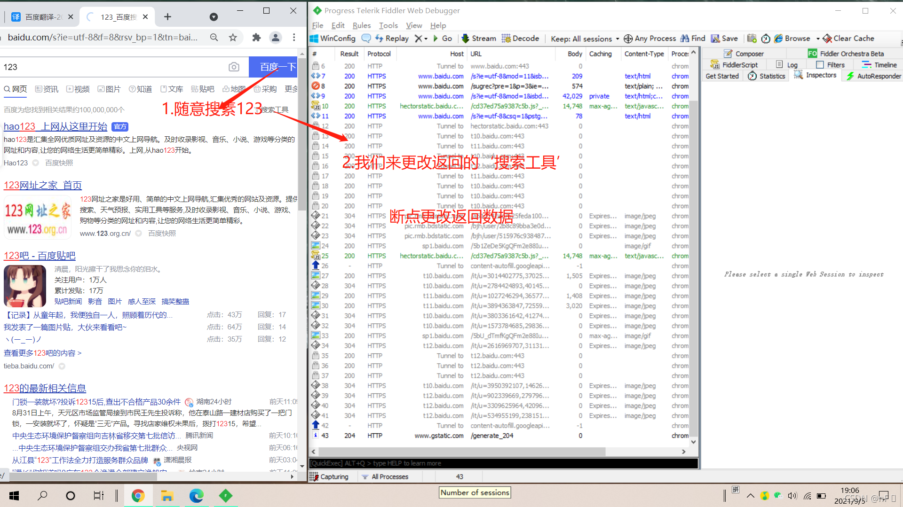
Task: Bookmark this page with the Chrome star icon
Action: coord(233,37)
